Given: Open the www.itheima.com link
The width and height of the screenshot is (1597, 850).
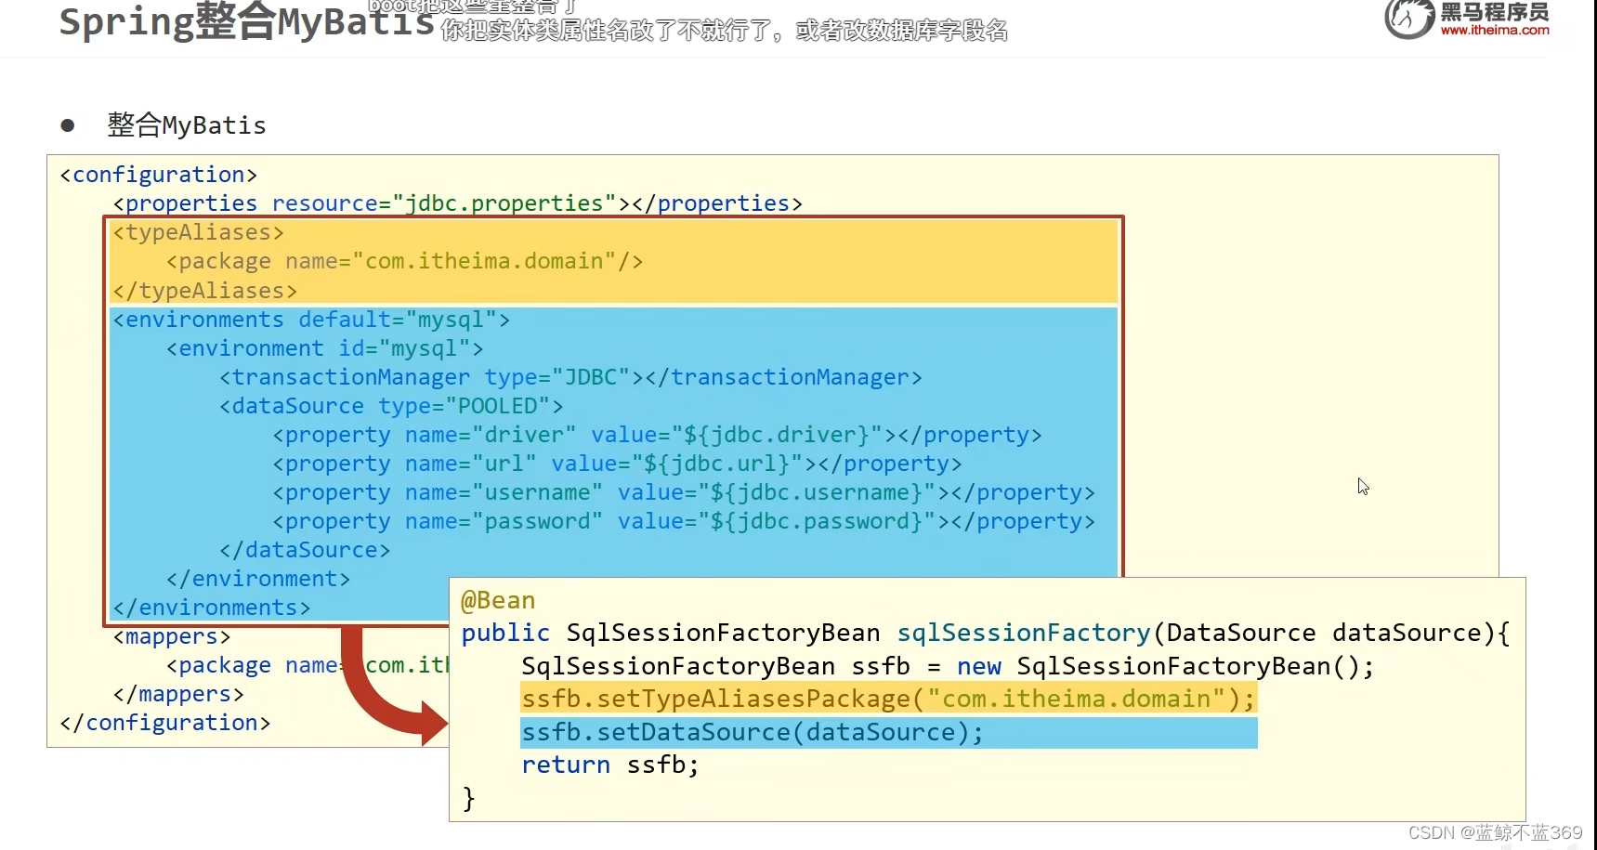Looking at the screenshot, I should pos(1495,31).
